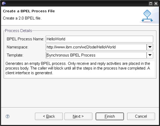This screenshot has width=160, height=126.
Task: Click Finish to create the BPEL file
Action: 110,116
